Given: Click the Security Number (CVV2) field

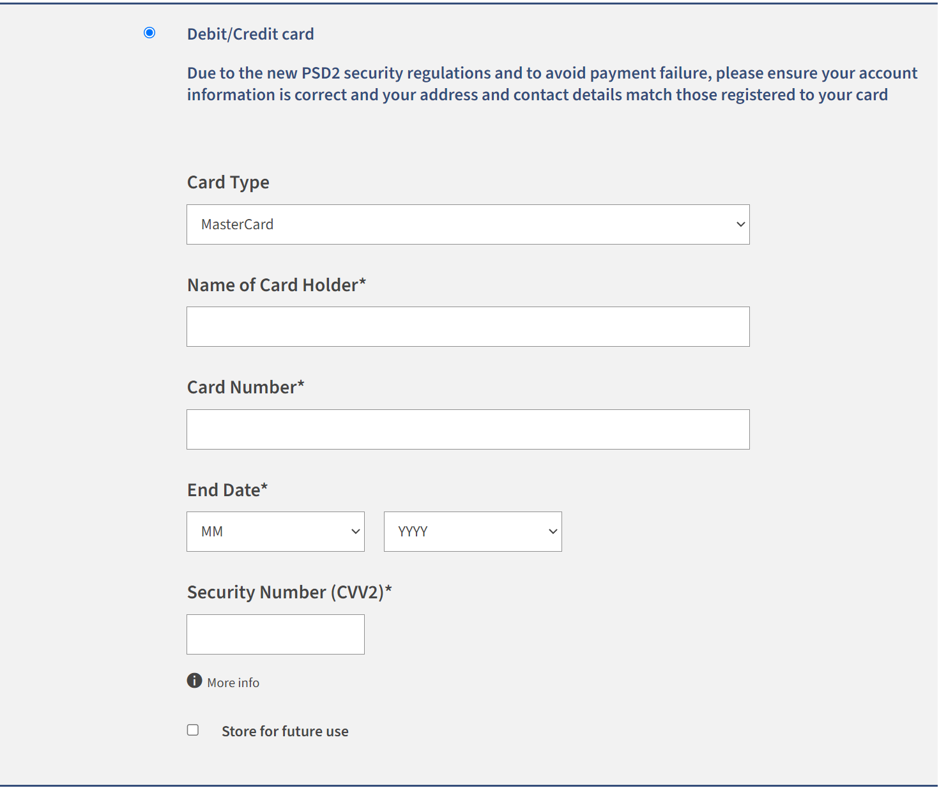Looking at the screenshot, I should [x=275, y=634].
